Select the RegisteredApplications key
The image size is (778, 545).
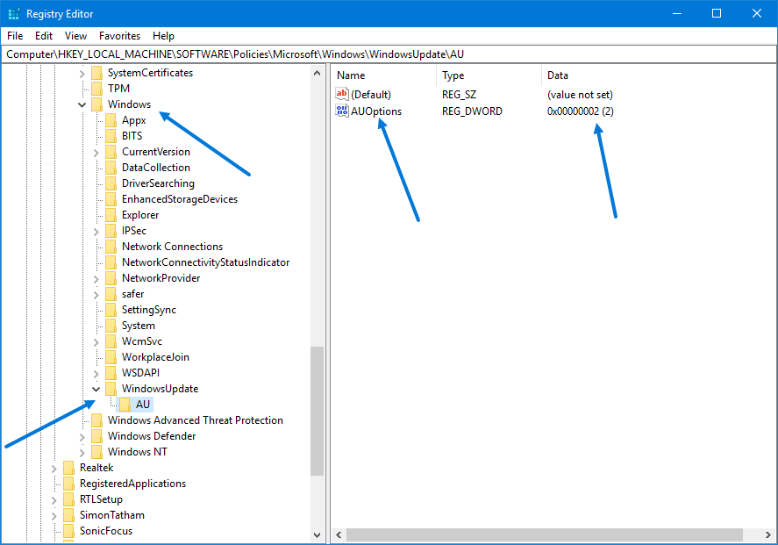pos(133,484)
